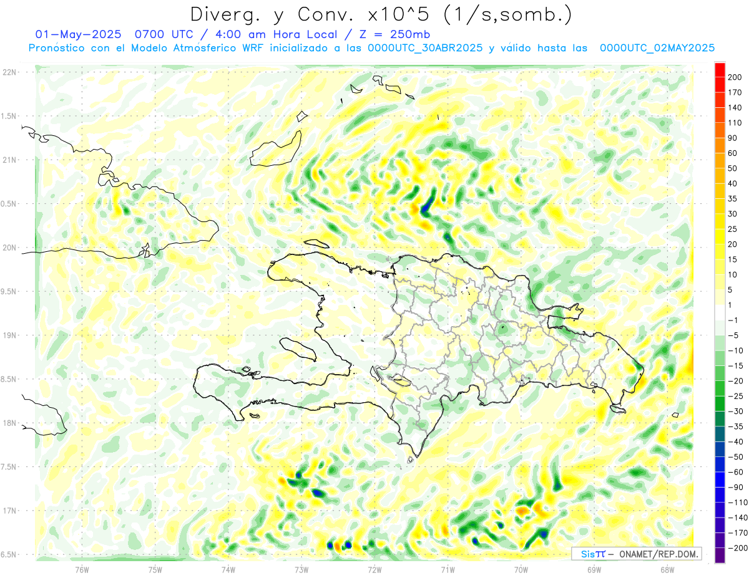This screenshot has width=749, height=578.
Task: Click the '73W' longitude label
Action: pos(301,569)
